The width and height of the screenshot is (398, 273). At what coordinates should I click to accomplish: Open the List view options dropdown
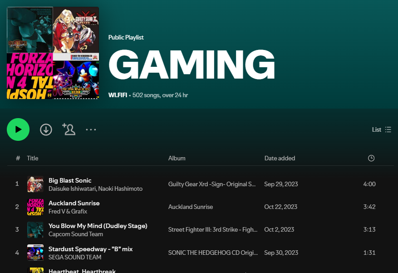click(382, 129)
